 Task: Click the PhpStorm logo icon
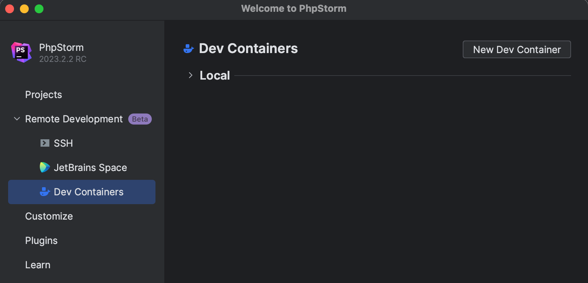21,52
